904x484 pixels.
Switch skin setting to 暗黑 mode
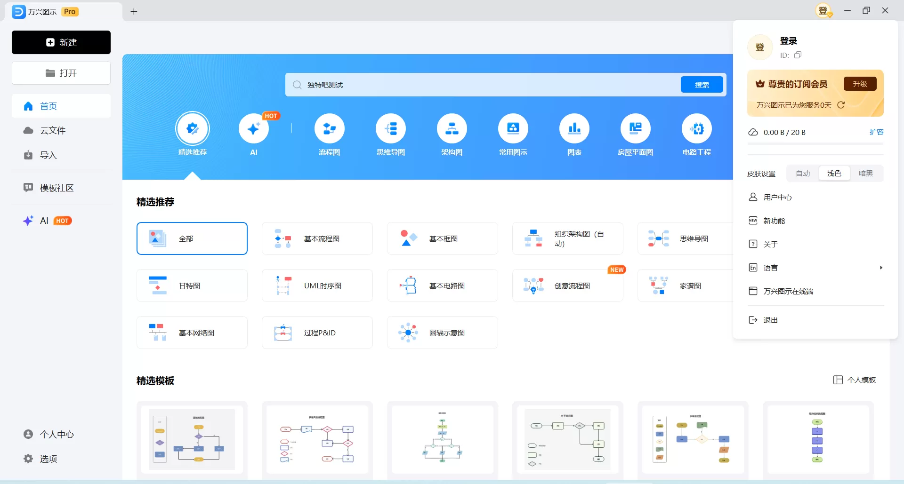tap(866, 173)
